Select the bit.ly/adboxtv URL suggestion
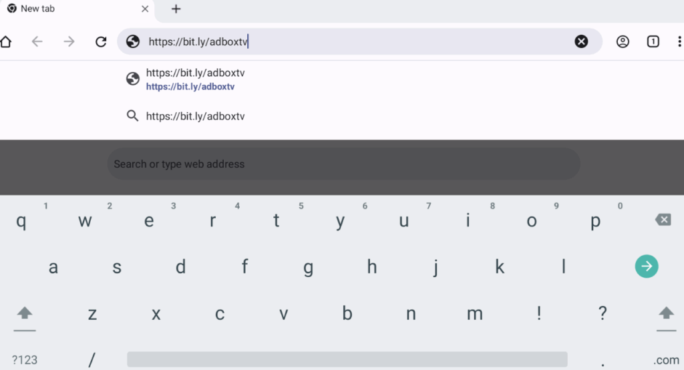The height and width of the screenshot is (370, 684). click(195, 79)
